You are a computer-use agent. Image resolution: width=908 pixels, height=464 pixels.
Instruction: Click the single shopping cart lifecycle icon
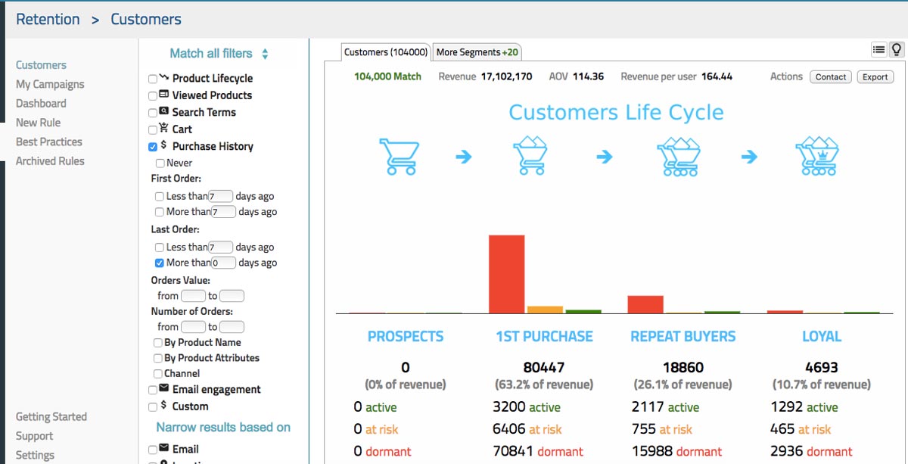coord(397,156)
